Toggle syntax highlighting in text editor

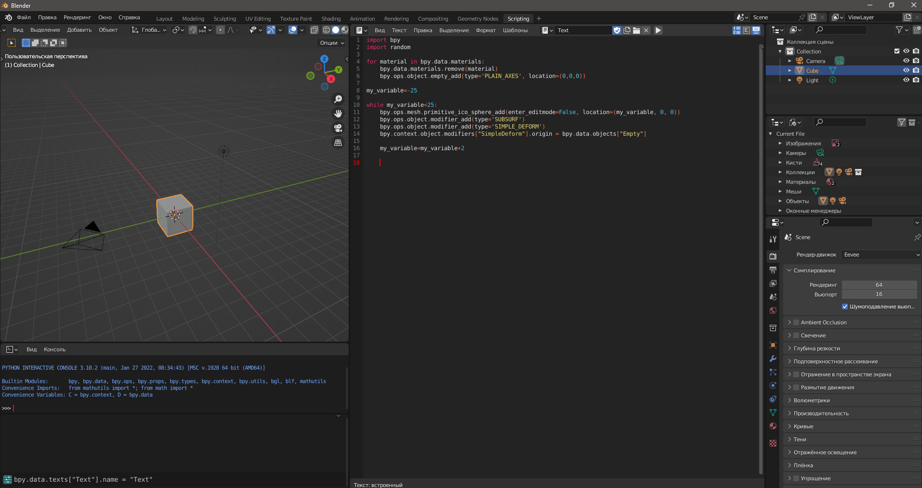click(x=756, y=30)
